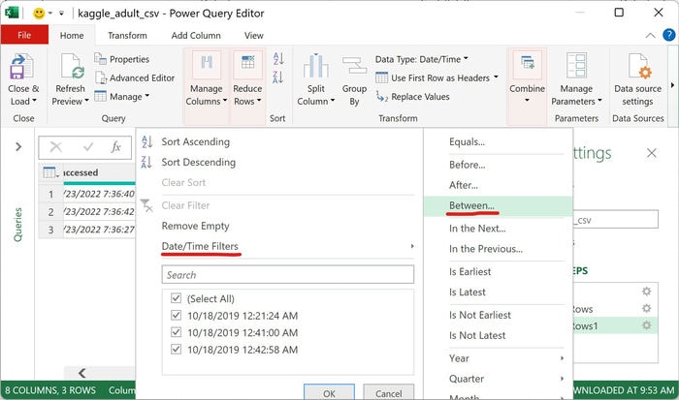Uncheck 10/18/2019 12:41:00 AM
This screenshot has height=400, width=679.
[x=176, y=331]
